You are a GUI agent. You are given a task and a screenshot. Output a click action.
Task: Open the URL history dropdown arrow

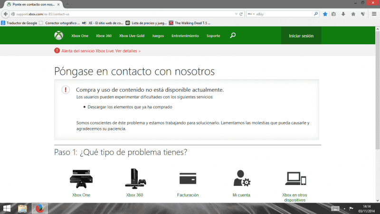236,14
